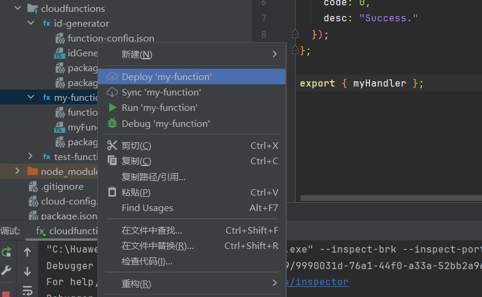This screenshot has height=297, width=482.
Task: Open the cloudfunctions debug tab
Action: [66, 231]
